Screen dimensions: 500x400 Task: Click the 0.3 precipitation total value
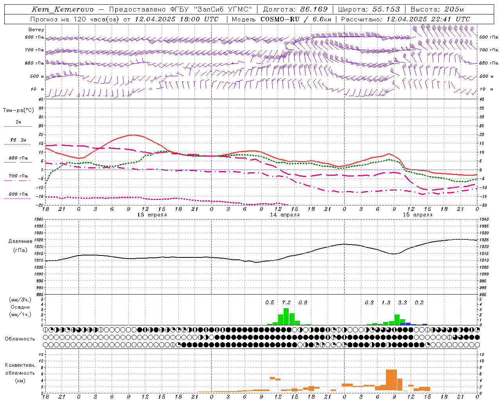pyautogui.click(x=369, y=302)
